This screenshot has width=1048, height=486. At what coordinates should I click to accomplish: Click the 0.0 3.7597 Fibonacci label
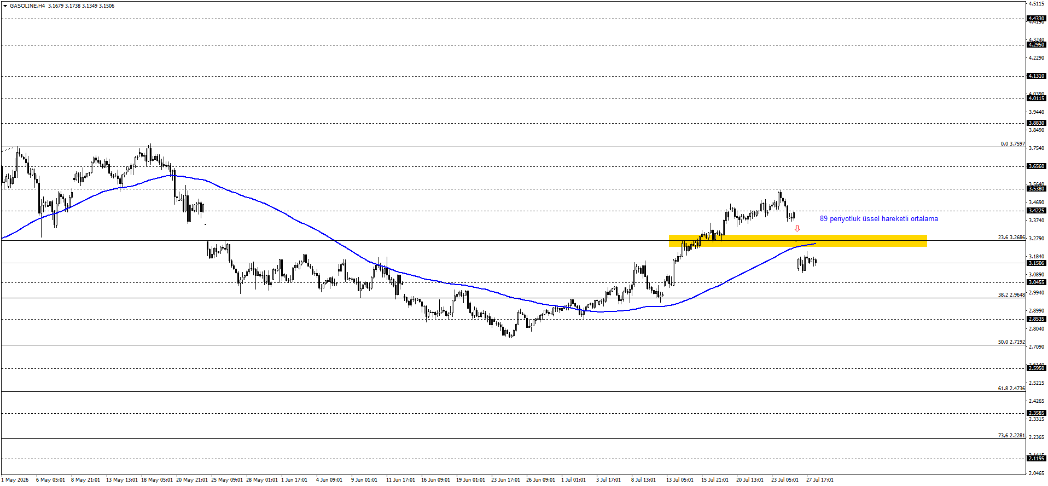1013,144
